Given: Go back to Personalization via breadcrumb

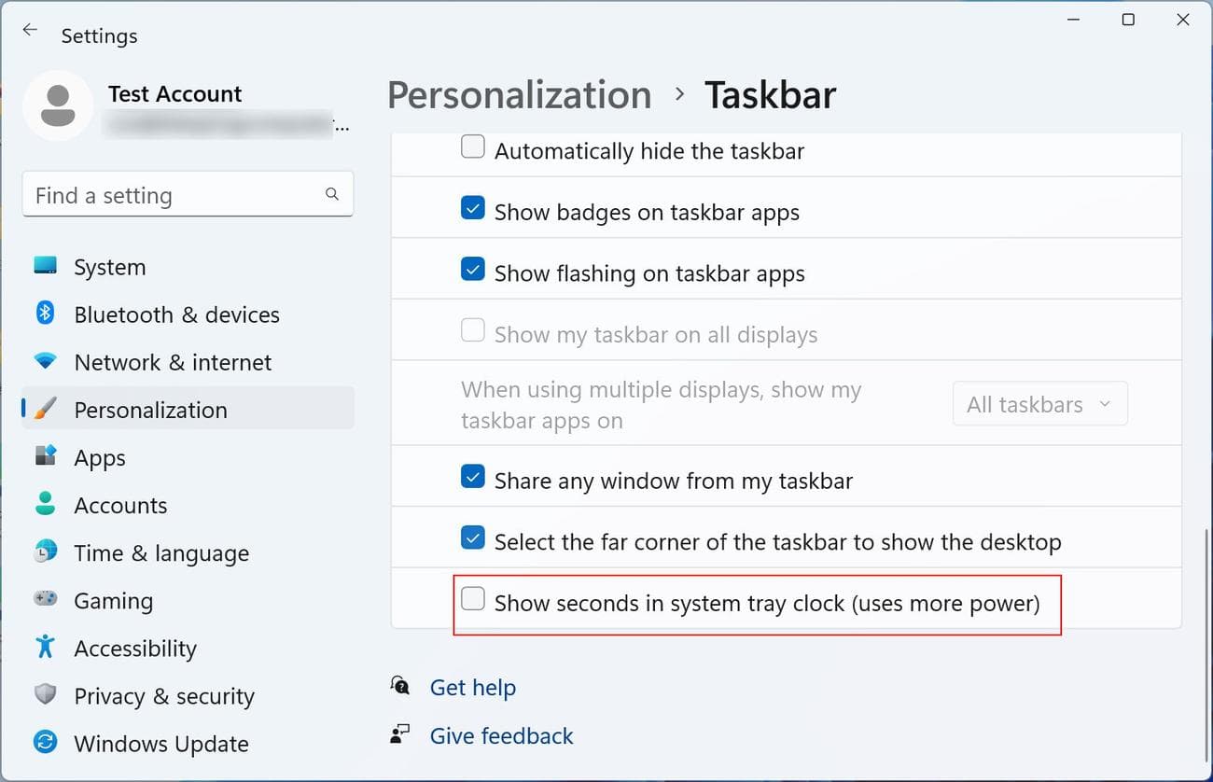Looking at the screenshot, I should (519, 94).
